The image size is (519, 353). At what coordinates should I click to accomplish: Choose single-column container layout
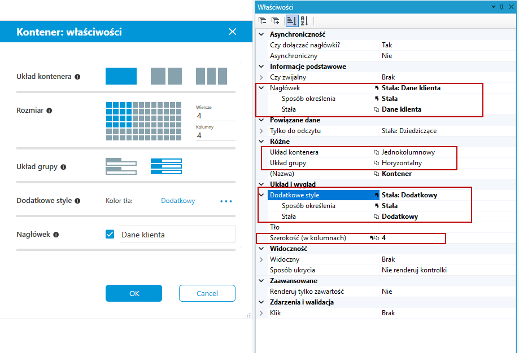(121, 76)
